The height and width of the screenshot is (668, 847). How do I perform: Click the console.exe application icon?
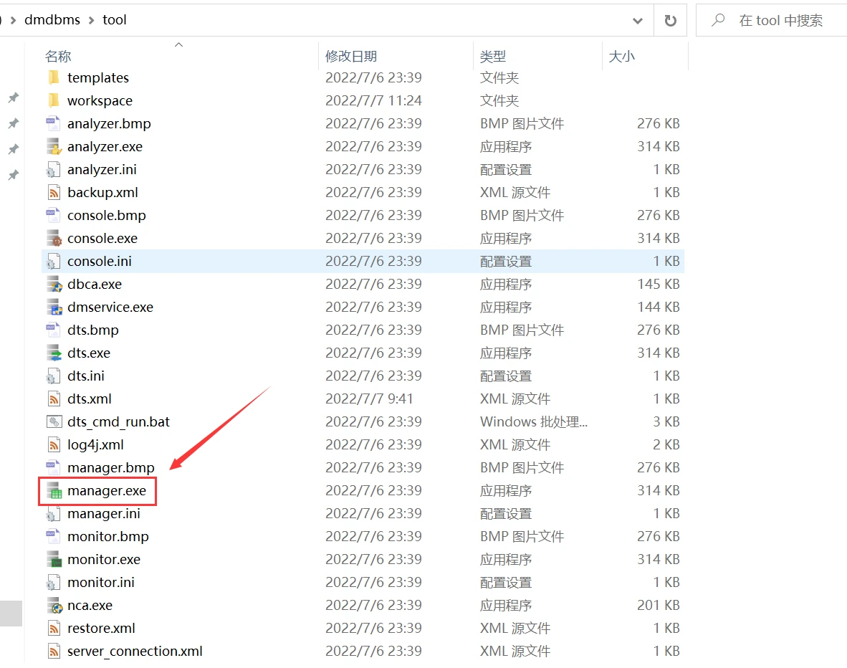tap(54, 239)
